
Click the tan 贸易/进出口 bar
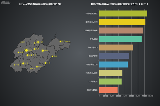tap(116, 47)
